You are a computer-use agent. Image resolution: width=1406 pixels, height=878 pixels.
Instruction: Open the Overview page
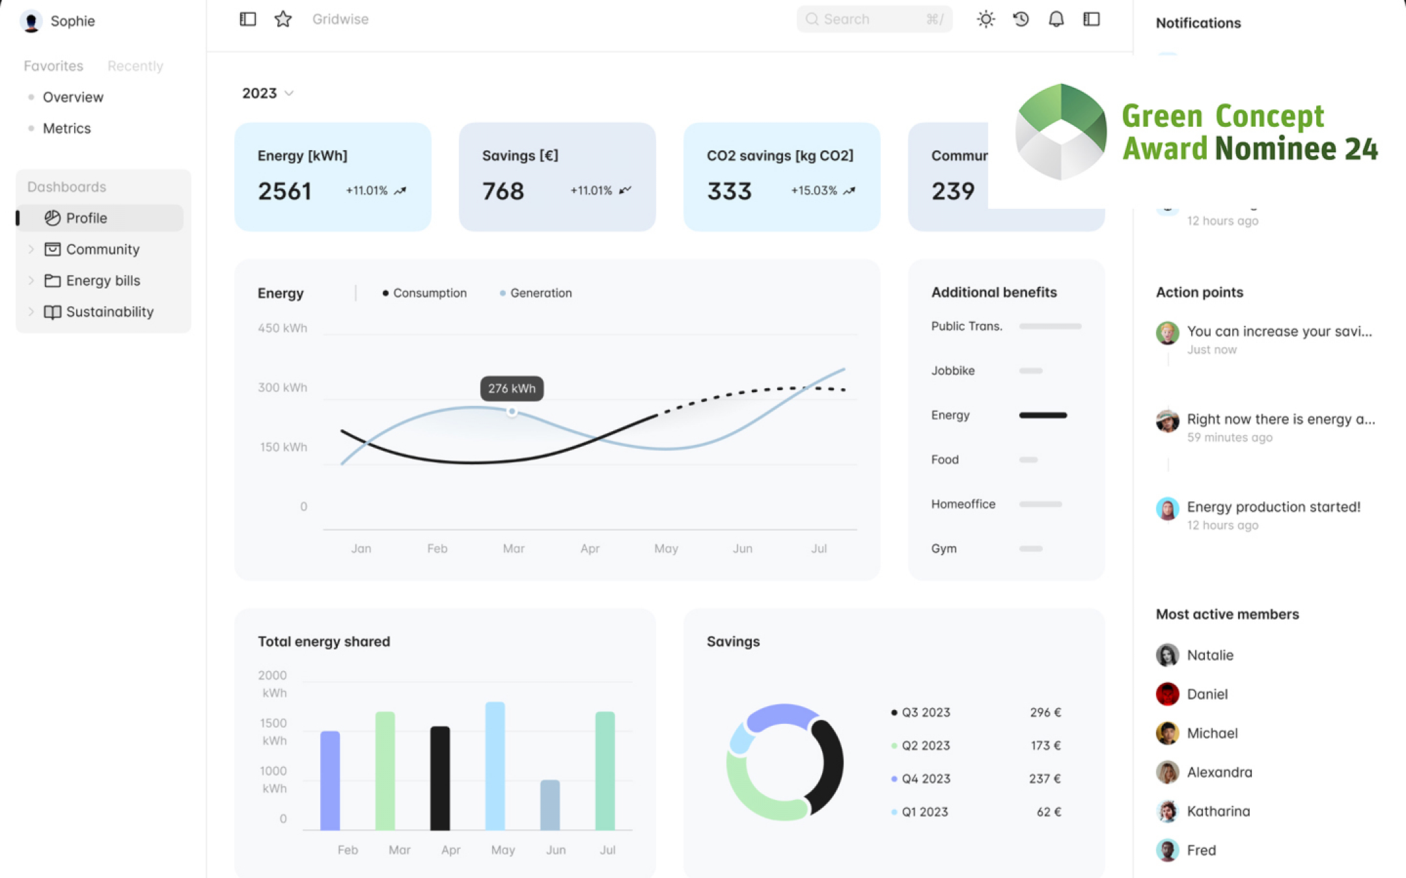click(x=72, y=96)
